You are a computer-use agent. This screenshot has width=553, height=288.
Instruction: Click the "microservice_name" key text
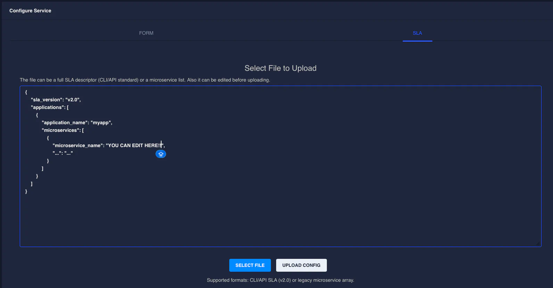pos(77,145)
